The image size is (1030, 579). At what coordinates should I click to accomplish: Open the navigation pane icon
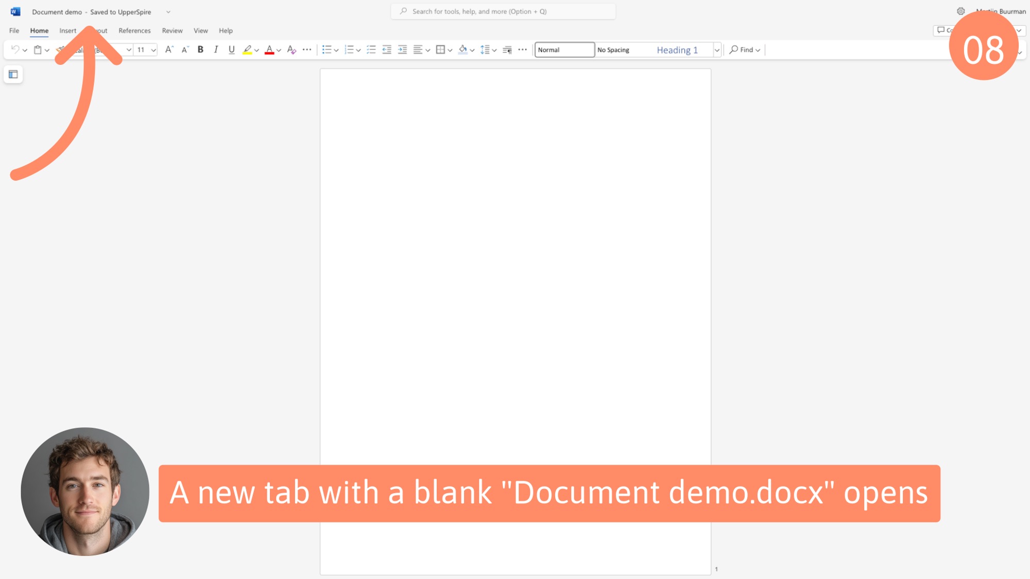tap(13, 75)
